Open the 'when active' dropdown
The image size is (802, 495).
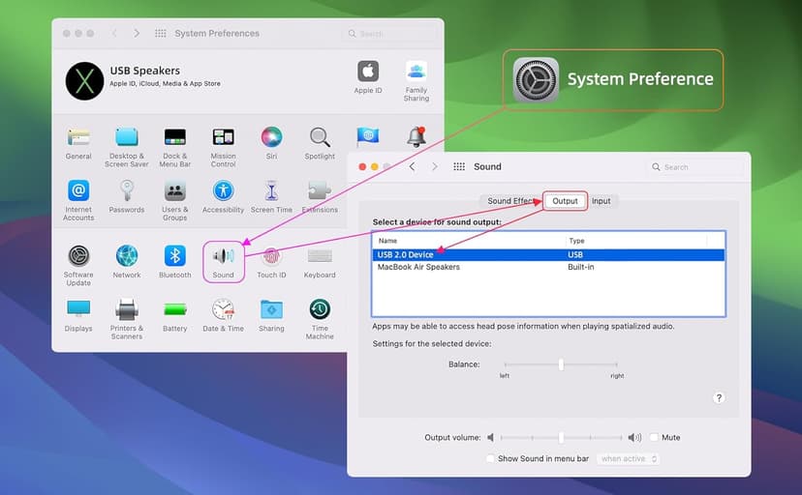point(628,459)
